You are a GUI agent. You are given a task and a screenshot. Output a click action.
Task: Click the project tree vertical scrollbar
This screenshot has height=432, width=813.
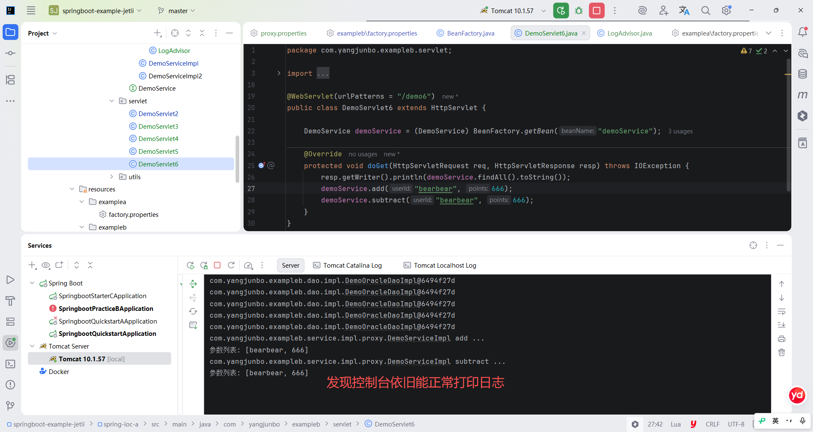click(x=237, y=159)
